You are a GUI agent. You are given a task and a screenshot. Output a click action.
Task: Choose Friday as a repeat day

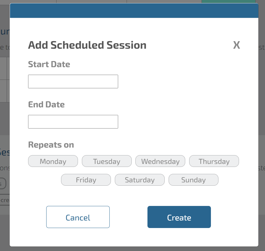(x=86, y=180)
